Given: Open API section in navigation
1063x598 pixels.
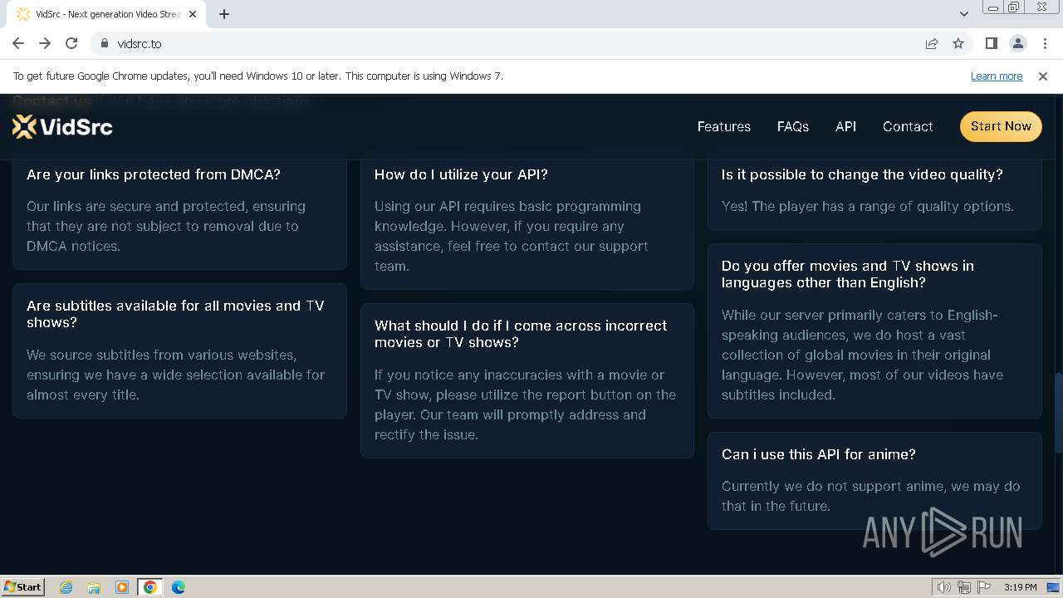Looking at the screenshot, I should pos(845,126).
